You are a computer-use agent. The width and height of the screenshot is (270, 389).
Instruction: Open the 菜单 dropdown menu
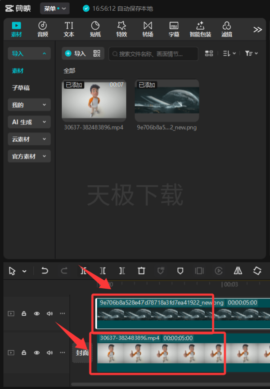tap(55, 9)
